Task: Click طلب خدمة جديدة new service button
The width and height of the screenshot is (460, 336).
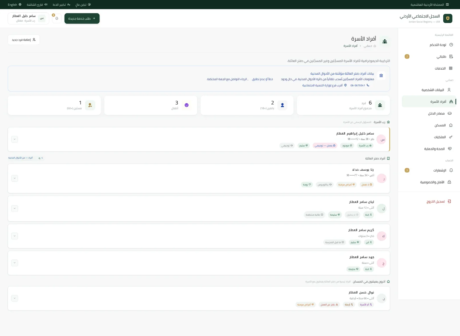Action: click(x=82, y=18)
